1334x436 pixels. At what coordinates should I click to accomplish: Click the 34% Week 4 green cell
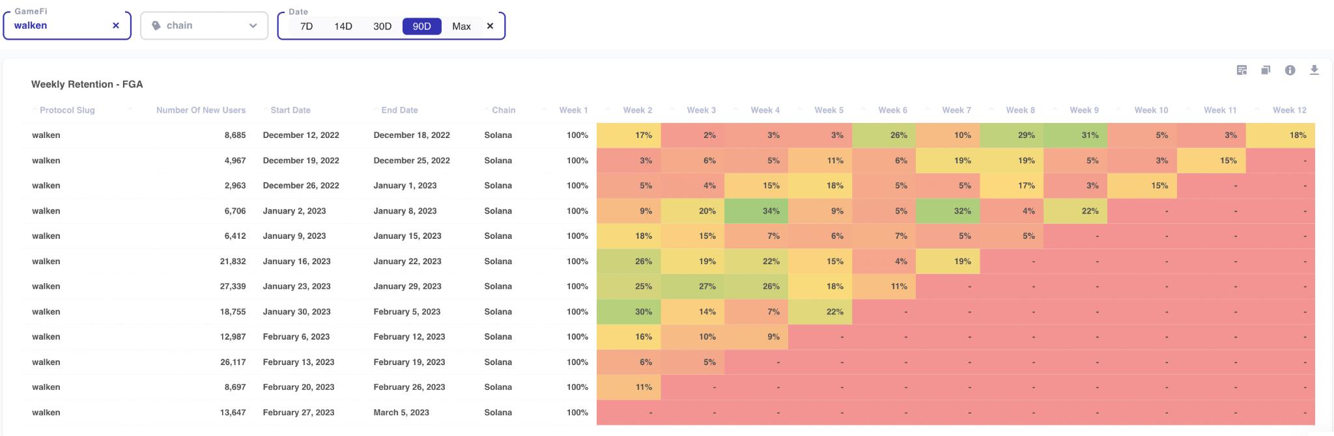756,211
